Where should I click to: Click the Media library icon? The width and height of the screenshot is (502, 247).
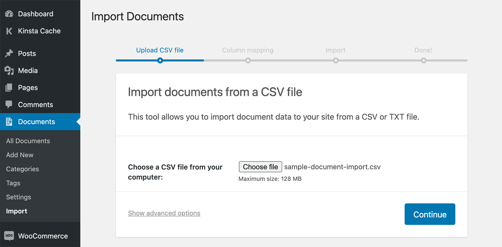9,71
